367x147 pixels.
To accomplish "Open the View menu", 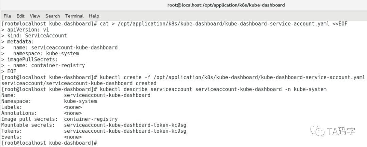I will [35, 16].
